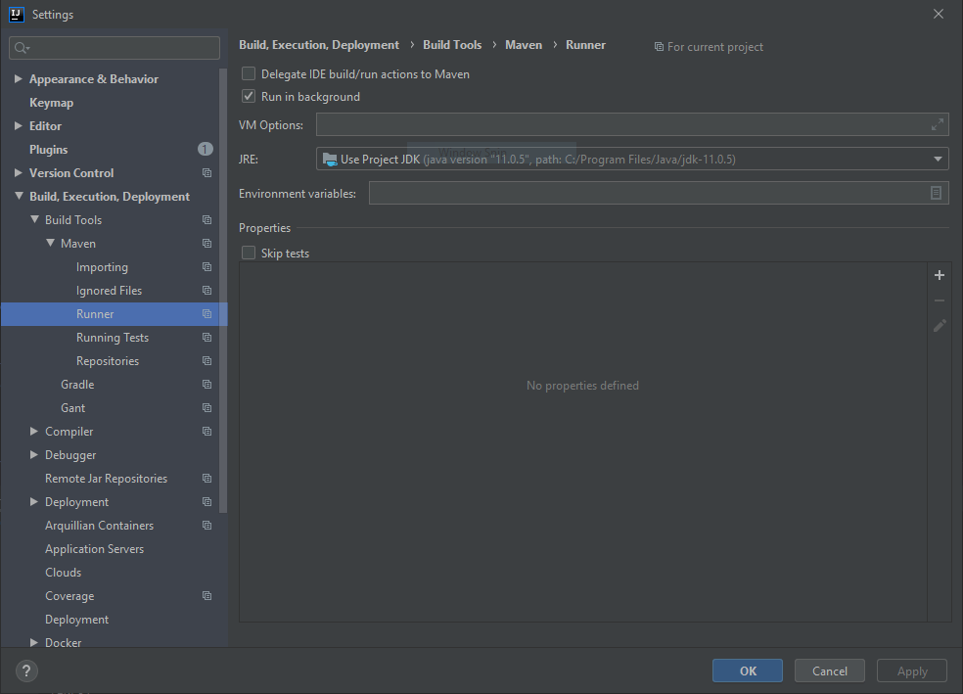963x694 pixels.
Task: Click the For current project icon
Action: [659, 47]
